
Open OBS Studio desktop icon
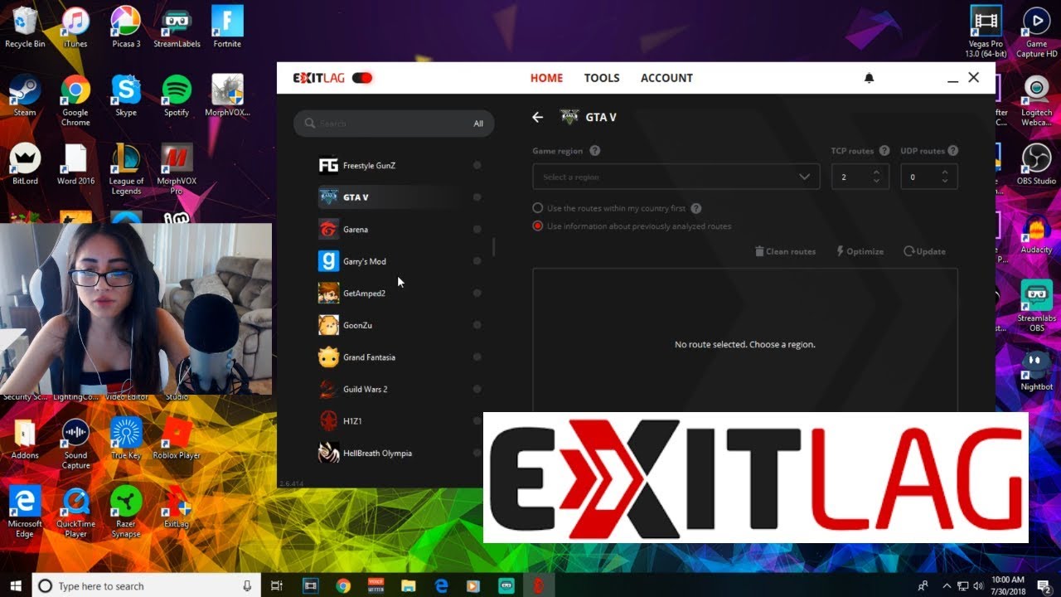(1036, 164)
